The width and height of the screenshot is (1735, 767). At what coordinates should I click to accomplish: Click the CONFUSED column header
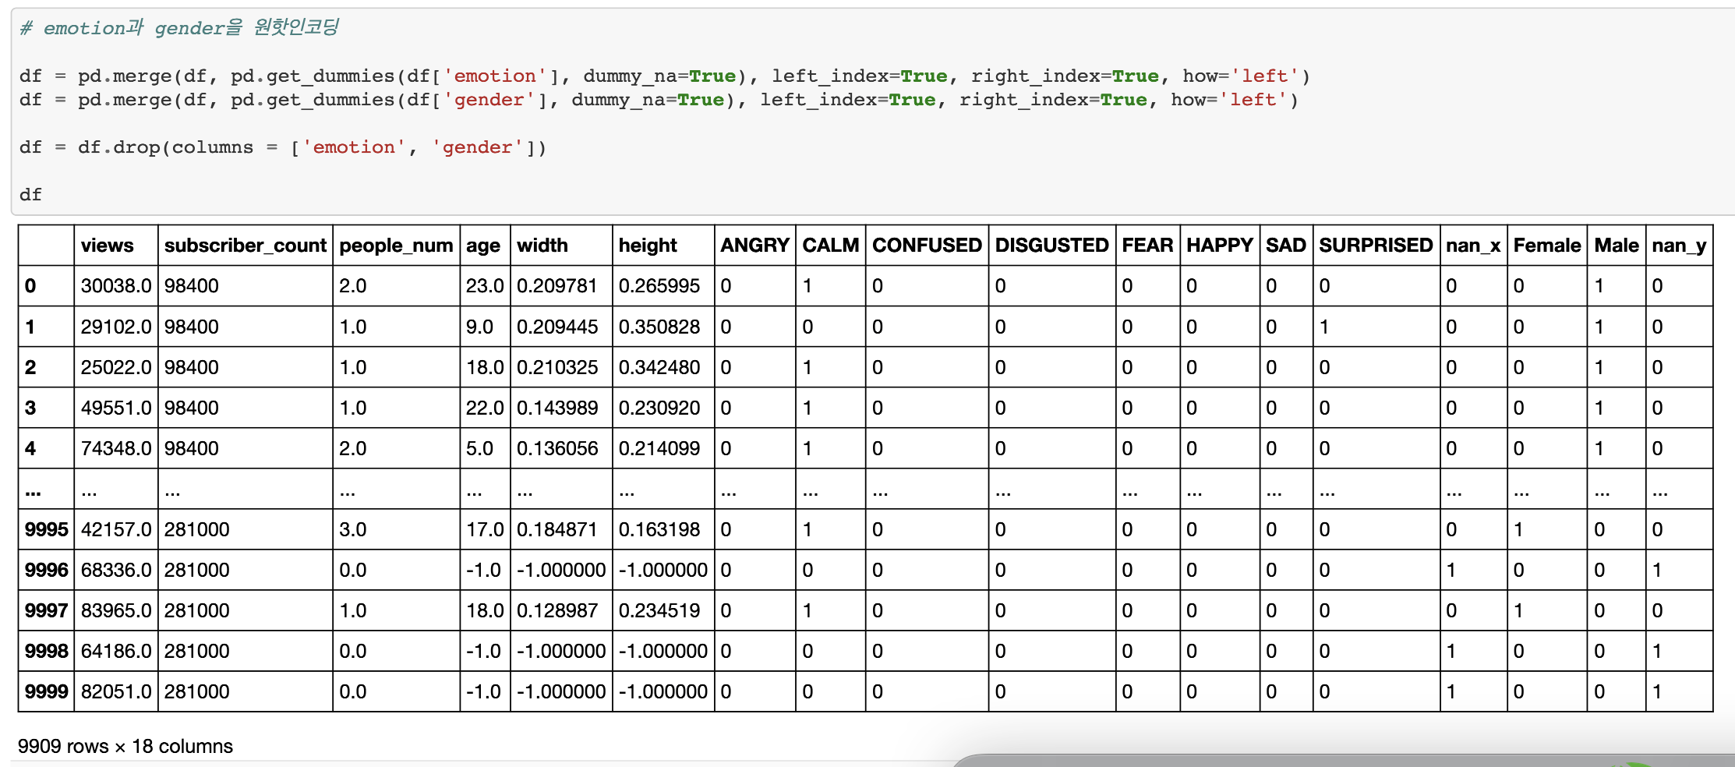tap(927, 246)
